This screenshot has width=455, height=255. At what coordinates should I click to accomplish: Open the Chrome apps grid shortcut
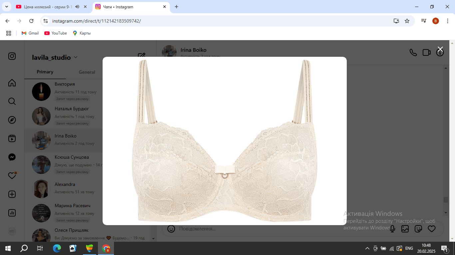pos(9,33)
